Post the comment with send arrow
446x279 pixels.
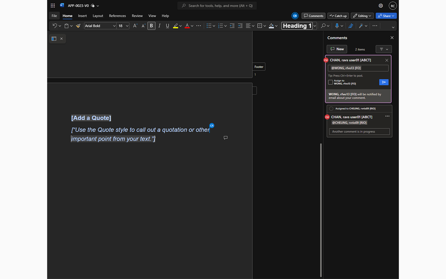[384, 82]
